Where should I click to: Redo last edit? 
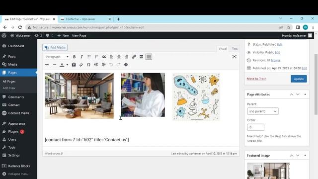point(118,65)
